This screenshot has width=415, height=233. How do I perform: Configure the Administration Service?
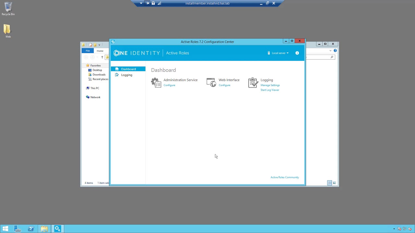169,85
